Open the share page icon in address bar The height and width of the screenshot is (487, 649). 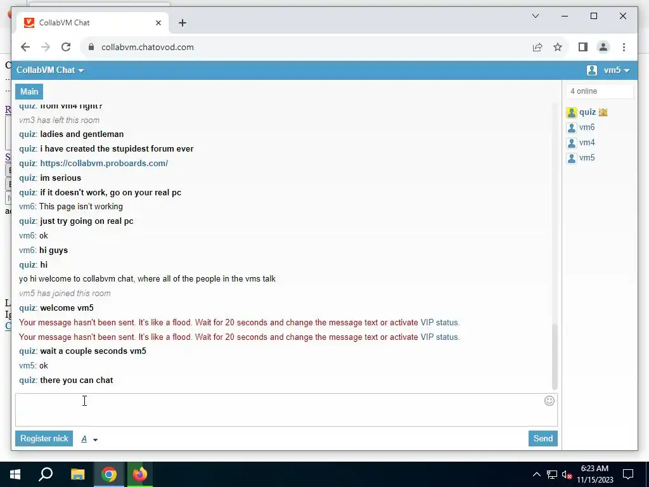coord(537,47)
